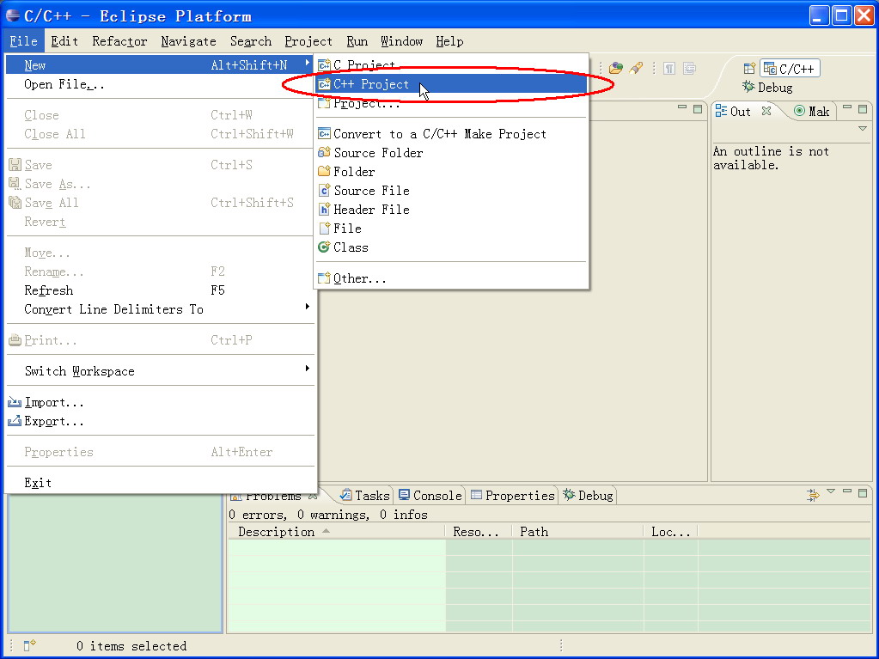
Task: Choose C Project from the New submenu
Action: [x=451, y=65]
